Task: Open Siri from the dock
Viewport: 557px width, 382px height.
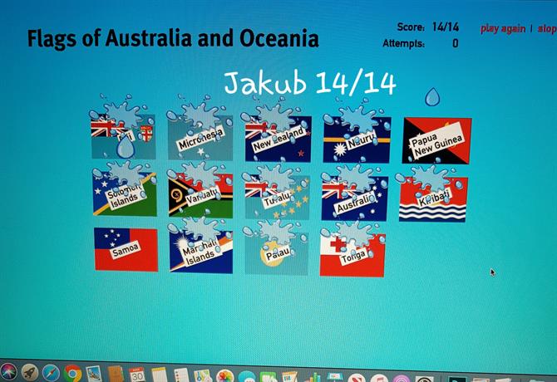Action: [x=7, y=372]
